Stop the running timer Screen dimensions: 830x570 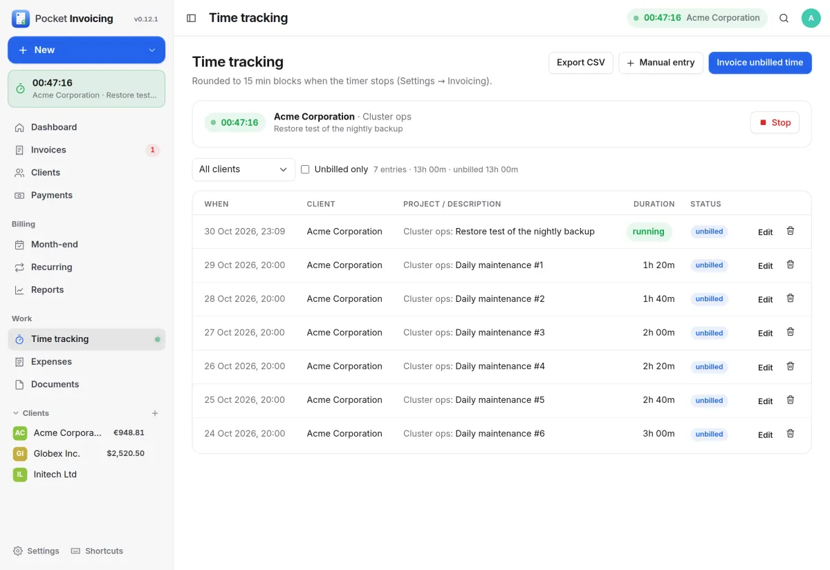775,122
